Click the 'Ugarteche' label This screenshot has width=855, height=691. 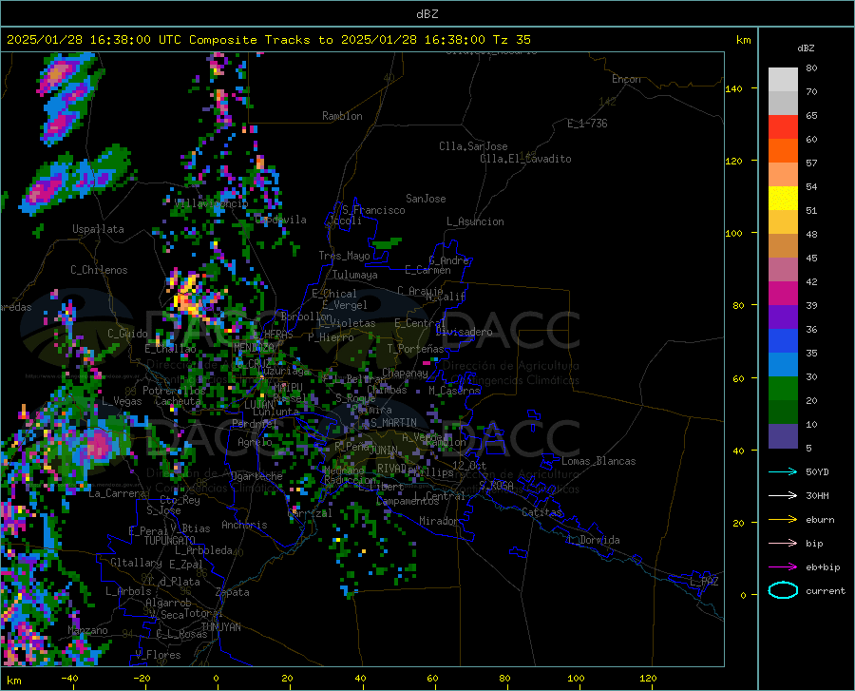(x=256, y=476)
